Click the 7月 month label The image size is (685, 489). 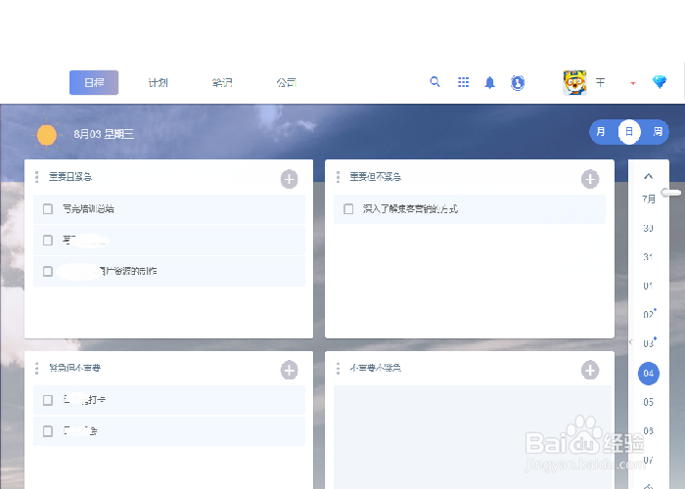648,200
